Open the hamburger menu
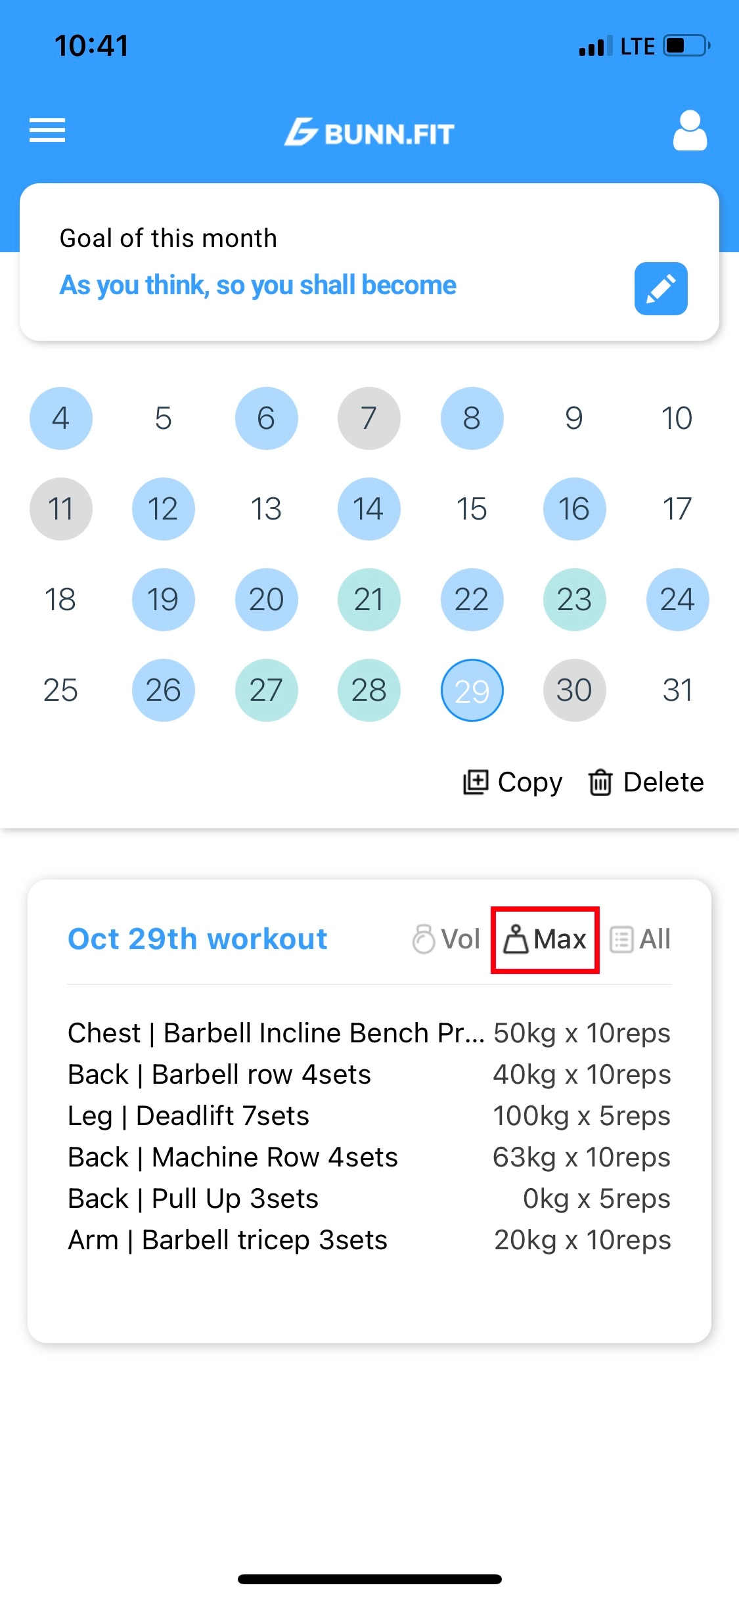The image size is (739, 1600). (47, 130)
